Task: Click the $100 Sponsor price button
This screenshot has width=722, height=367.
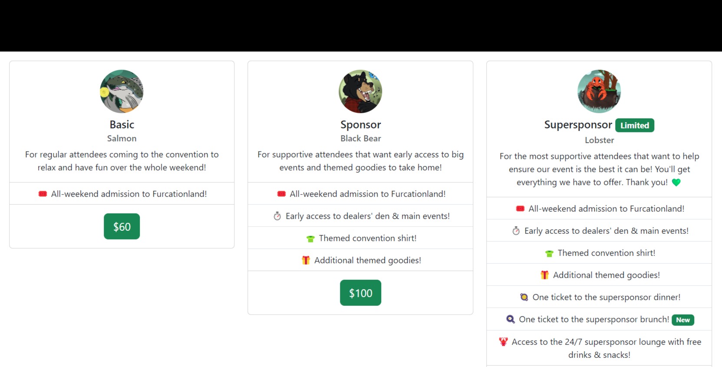Action: [x=360, y=293]
